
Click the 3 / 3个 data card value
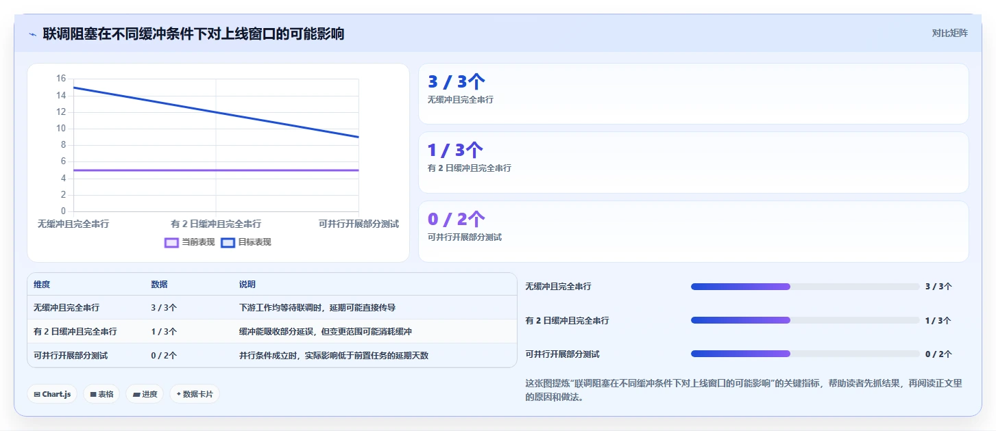[x=456, y=82]
